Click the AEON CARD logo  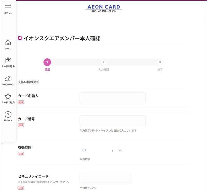coord(104,9)
